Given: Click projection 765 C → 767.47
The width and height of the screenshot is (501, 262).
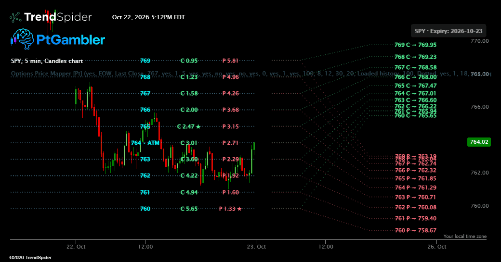Looking at the screenshot, I should [x=415, y=86].
